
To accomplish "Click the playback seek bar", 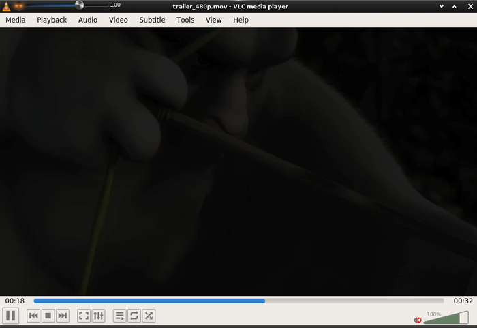I will 238,301.
